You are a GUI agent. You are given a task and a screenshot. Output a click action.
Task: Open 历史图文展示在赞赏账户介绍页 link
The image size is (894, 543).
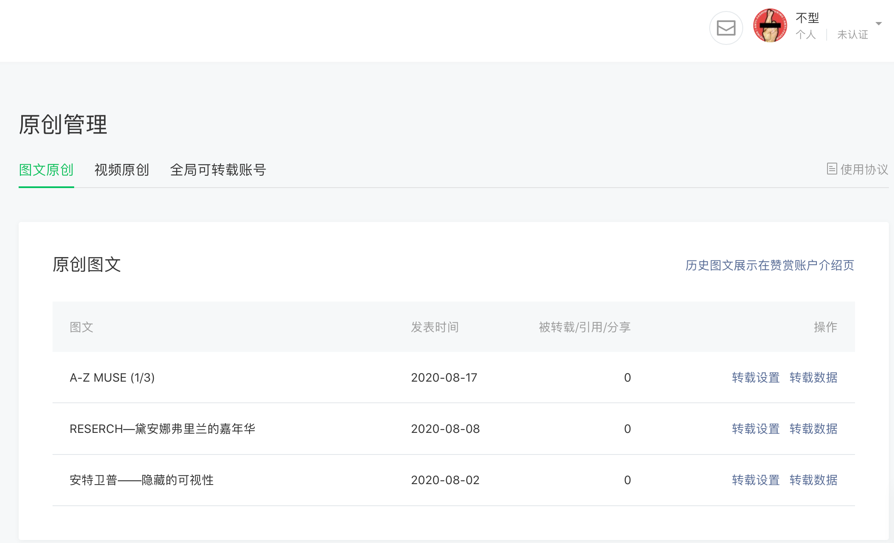pyautogui.click(x=769, y=265)
